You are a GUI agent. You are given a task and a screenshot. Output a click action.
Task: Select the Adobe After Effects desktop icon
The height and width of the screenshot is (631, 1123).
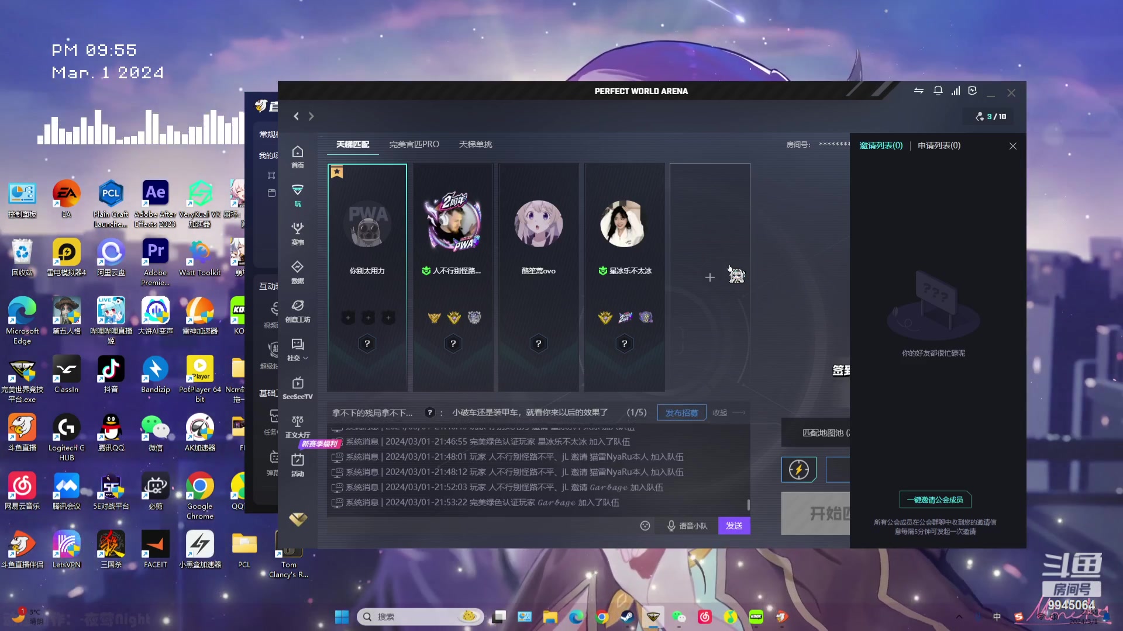(x=155, y=203)
